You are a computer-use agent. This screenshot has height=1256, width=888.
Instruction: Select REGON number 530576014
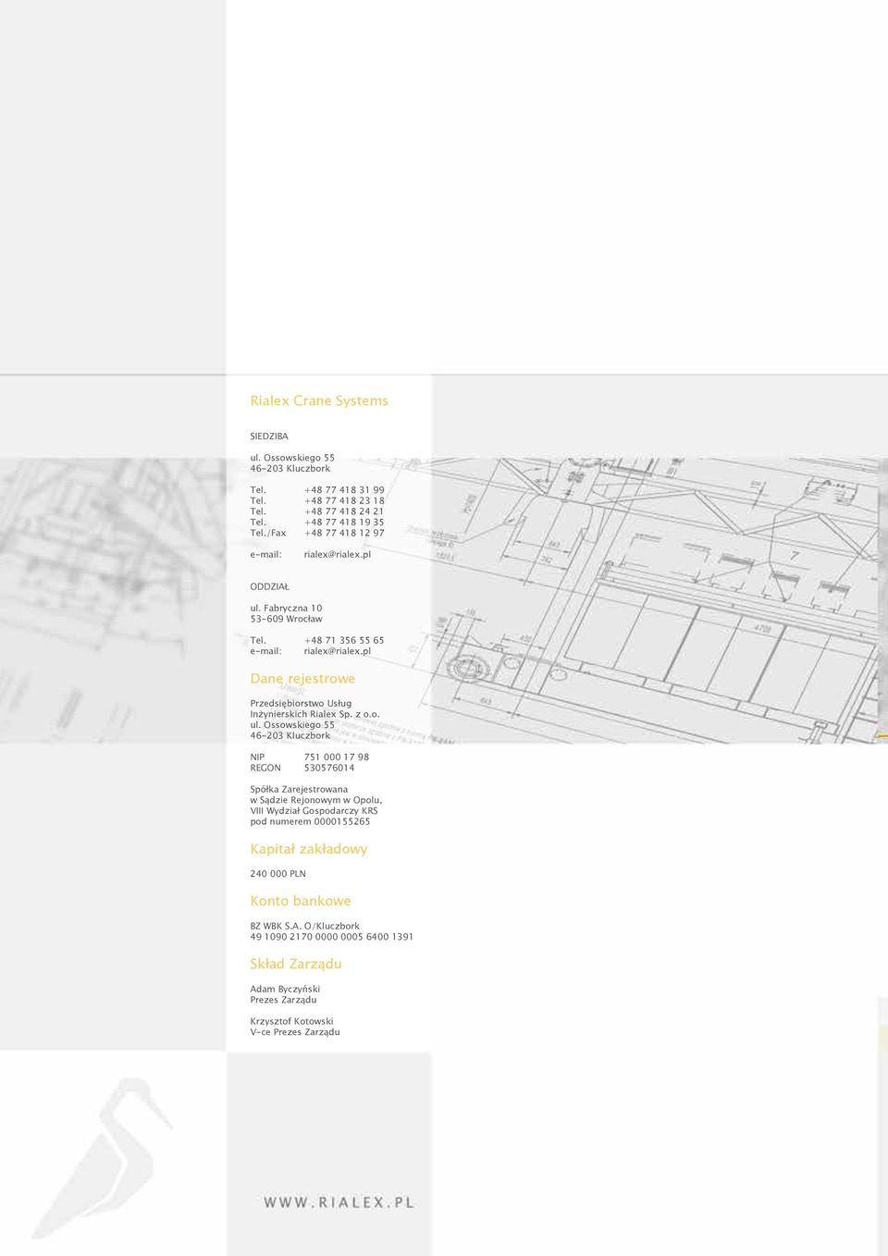(329, 768)
